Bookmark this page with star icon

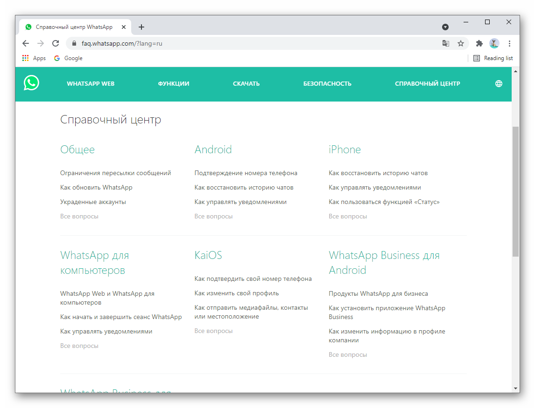pos(461,43)
